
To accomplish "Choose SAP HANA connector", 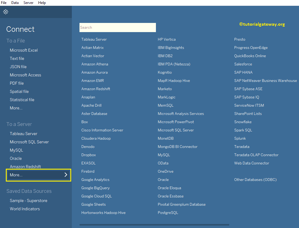I will 243,72.
